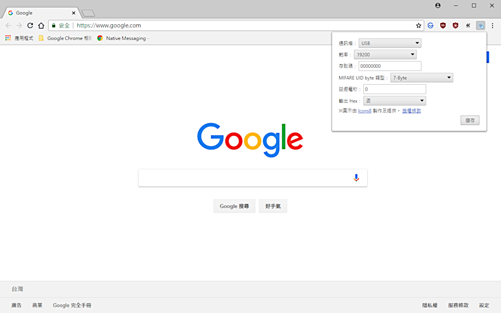
Task: Open the 商業 footer link
Action: coord(38,305)
